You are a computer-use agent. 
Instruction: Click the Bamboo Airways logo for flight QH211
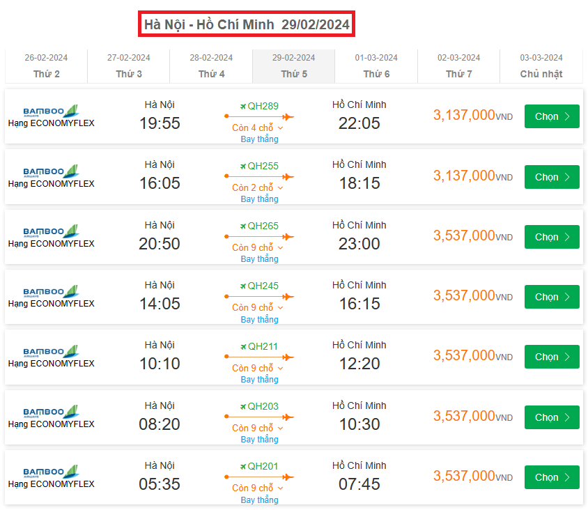coord(50,351)
